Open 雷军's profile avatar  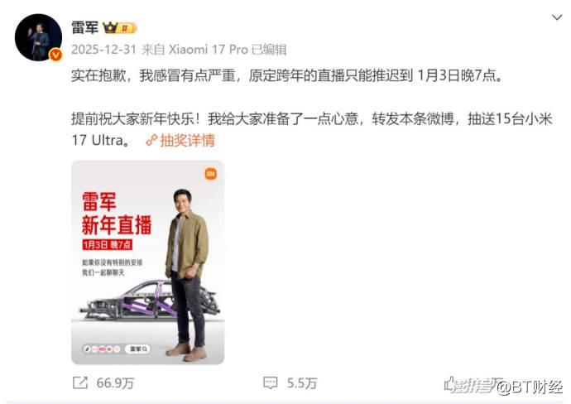(39, 37)
